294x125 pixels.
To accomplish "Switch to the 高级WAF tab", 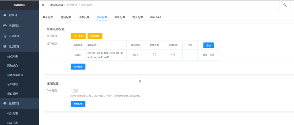I will pyautogui.click(x=156, y=17).
